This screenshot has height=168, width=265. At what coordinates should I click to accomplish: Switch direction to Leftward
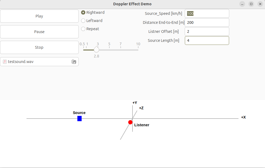[83, 20]
